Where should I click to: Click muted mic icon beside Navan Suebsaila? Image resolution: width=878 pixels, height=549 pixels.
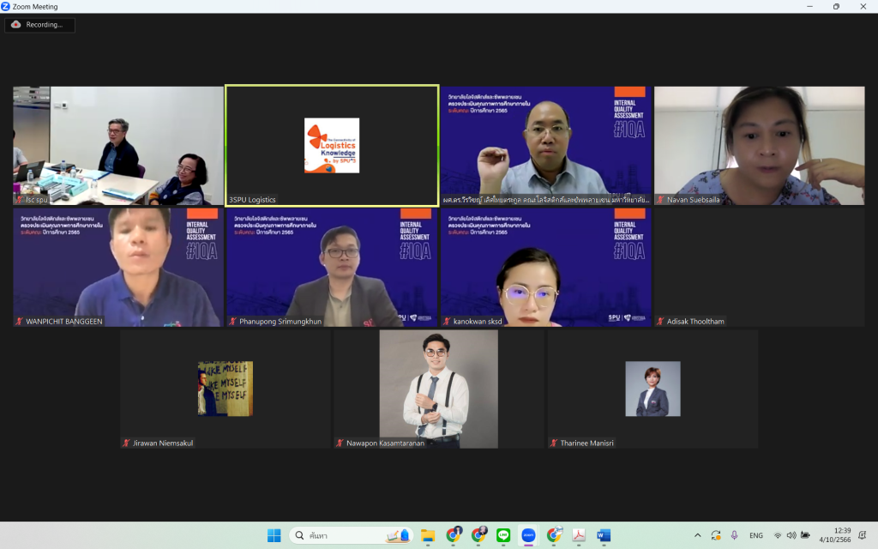click(x=661, y=199)
